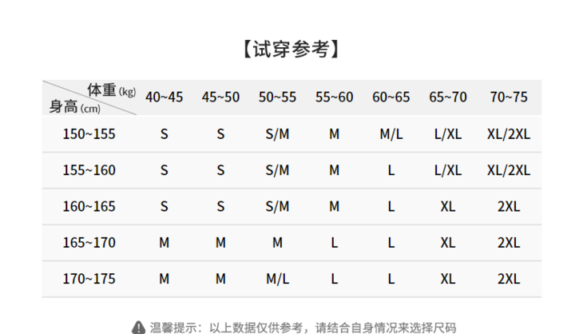Click the XL/2XL cell in 155~160 row
583x334 pixels.
pyautogui.click(x=509, y=170)
